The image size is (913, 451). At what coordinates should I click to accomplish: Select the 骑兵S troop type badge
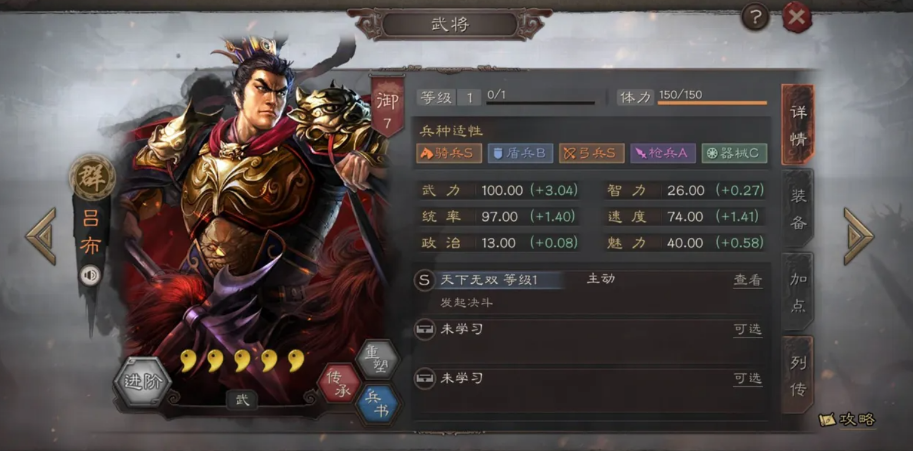(449, 154)
